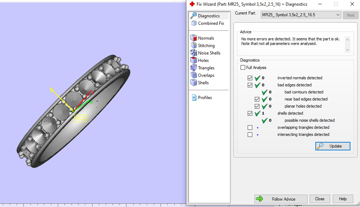Viewport: 360px width, 207px height.
Task: Go to the Stitching page label
Action: [206, 46]
